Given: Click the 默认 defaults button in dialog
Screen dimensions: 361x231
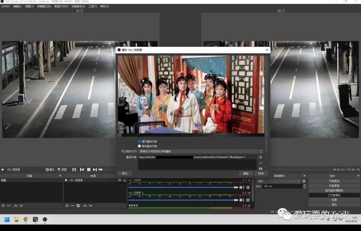Looking at the screenshot, I should pyautogui.click(x=125, y=174).
